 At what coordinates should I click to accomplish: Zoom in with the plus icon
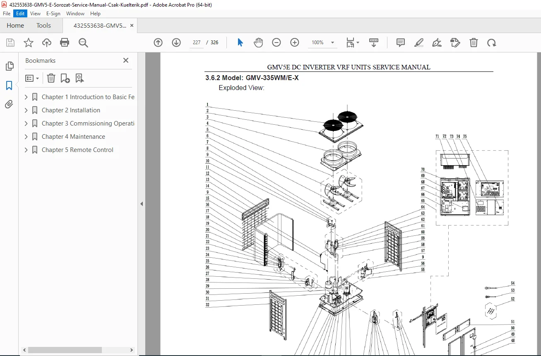tap(295, 43)
